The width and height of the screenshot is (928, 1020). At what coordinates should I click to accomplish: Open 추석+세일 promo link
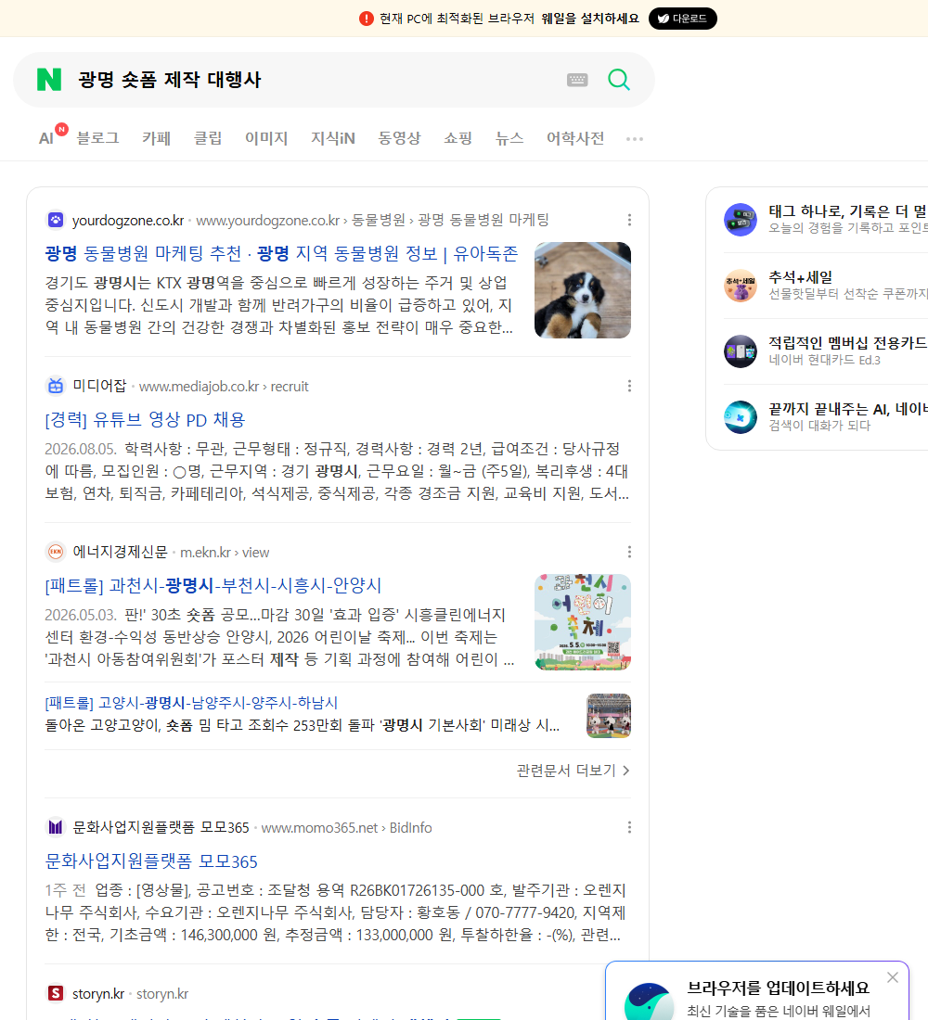coord(800,277)
